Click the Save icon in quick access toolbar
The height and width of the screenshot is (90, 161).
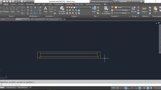(x=10, y=1)
